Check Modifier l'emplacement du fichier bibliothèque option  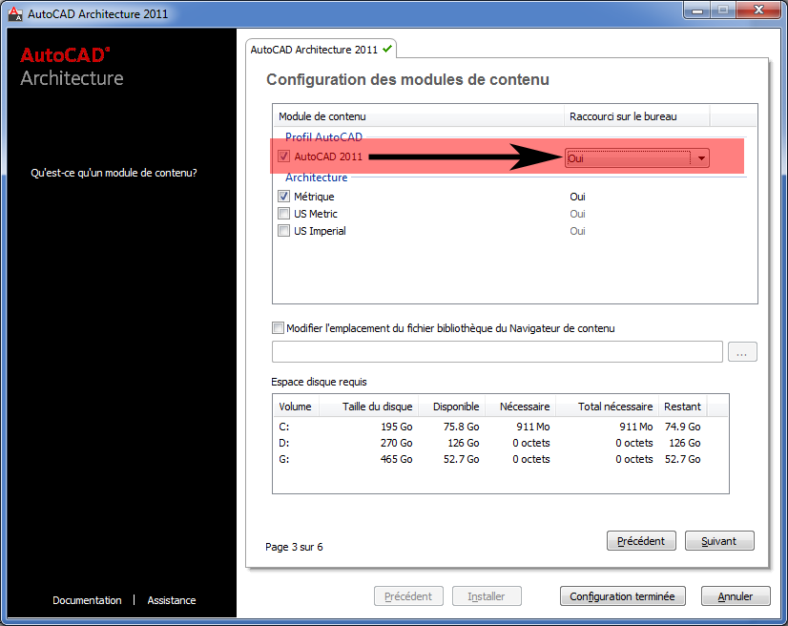(x=279, y=327)
